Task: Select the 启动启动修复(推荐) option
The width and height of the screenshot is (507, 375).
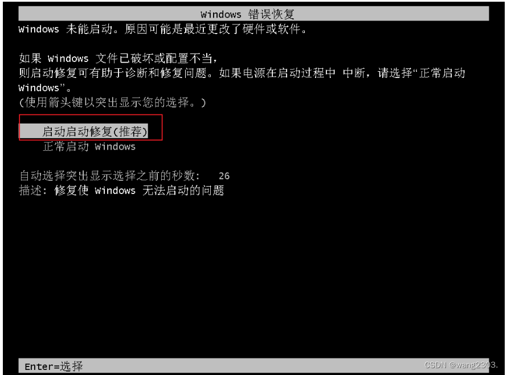Action: pyautogui.click(x=83, y=131)
